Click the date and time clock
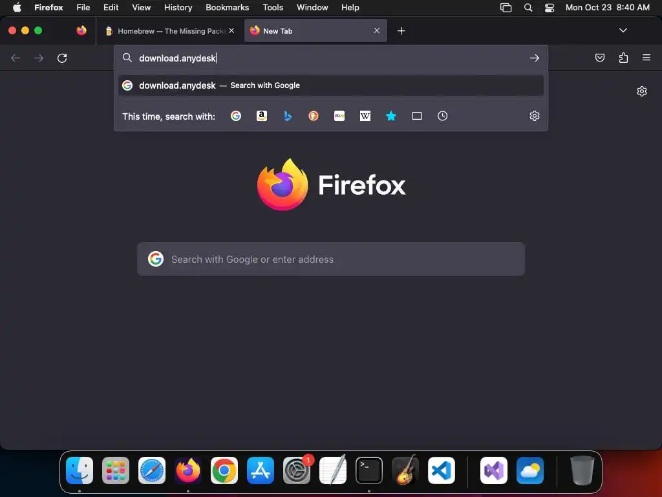This screenshot has height=497, width=662. point(608,7)
